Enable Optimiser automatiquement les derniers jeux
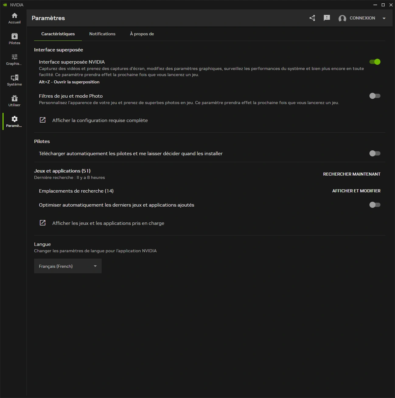This screenshot has height=398, width=395. (x=375, y=205)
